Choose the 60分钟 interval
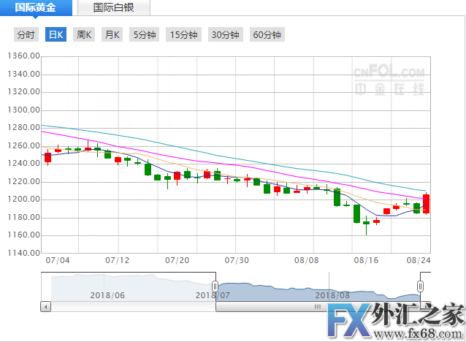The height and width of the screenshot is (342, 466). pyautogui.click(x=267, y=34)
